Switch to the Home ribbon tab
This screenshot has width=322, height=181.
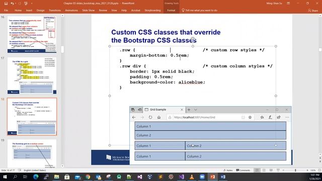point(18,10)
